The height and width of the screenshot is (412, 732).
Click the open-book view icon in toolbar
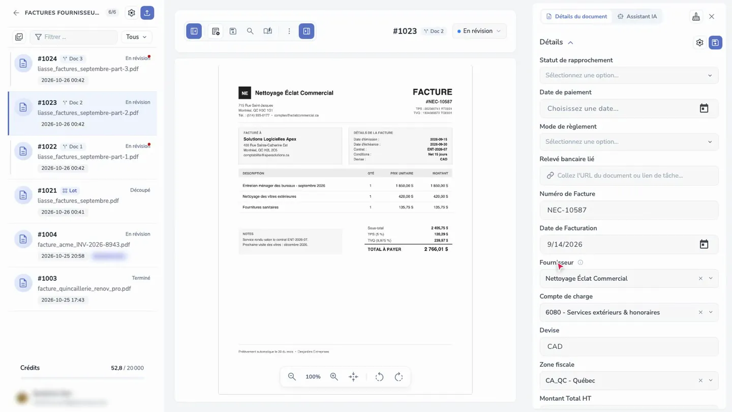click(268, 31)
